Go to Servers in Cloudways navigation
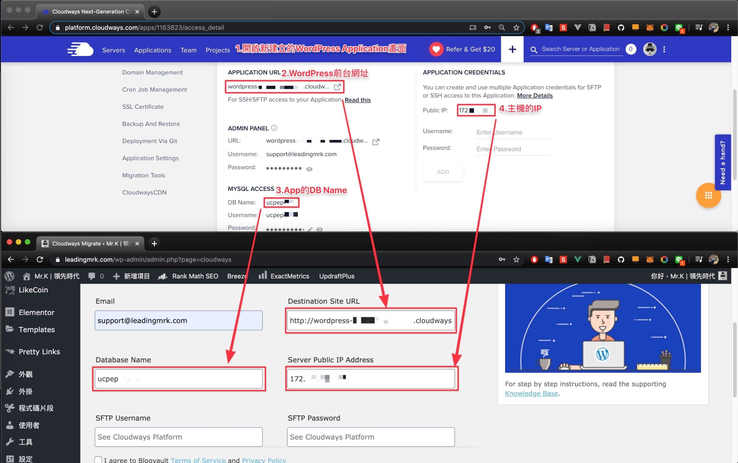Image resolution: width=738 pixels, height=463 pixels. click(x=114, y=50)
